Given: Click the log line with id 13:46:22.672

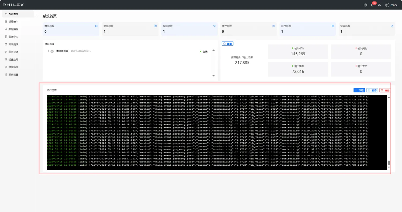Looking at the screenshot, I should (x=208, y=96).
